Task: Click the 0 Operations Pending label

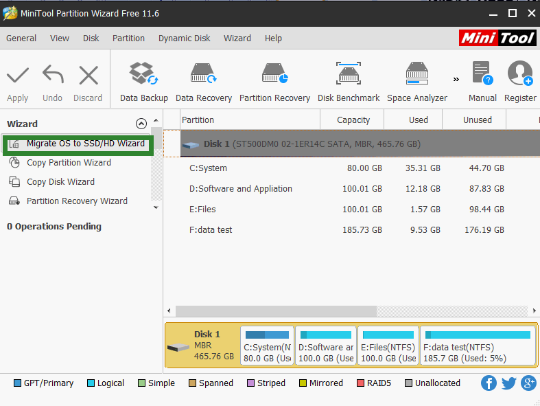Action: (54, 226)
